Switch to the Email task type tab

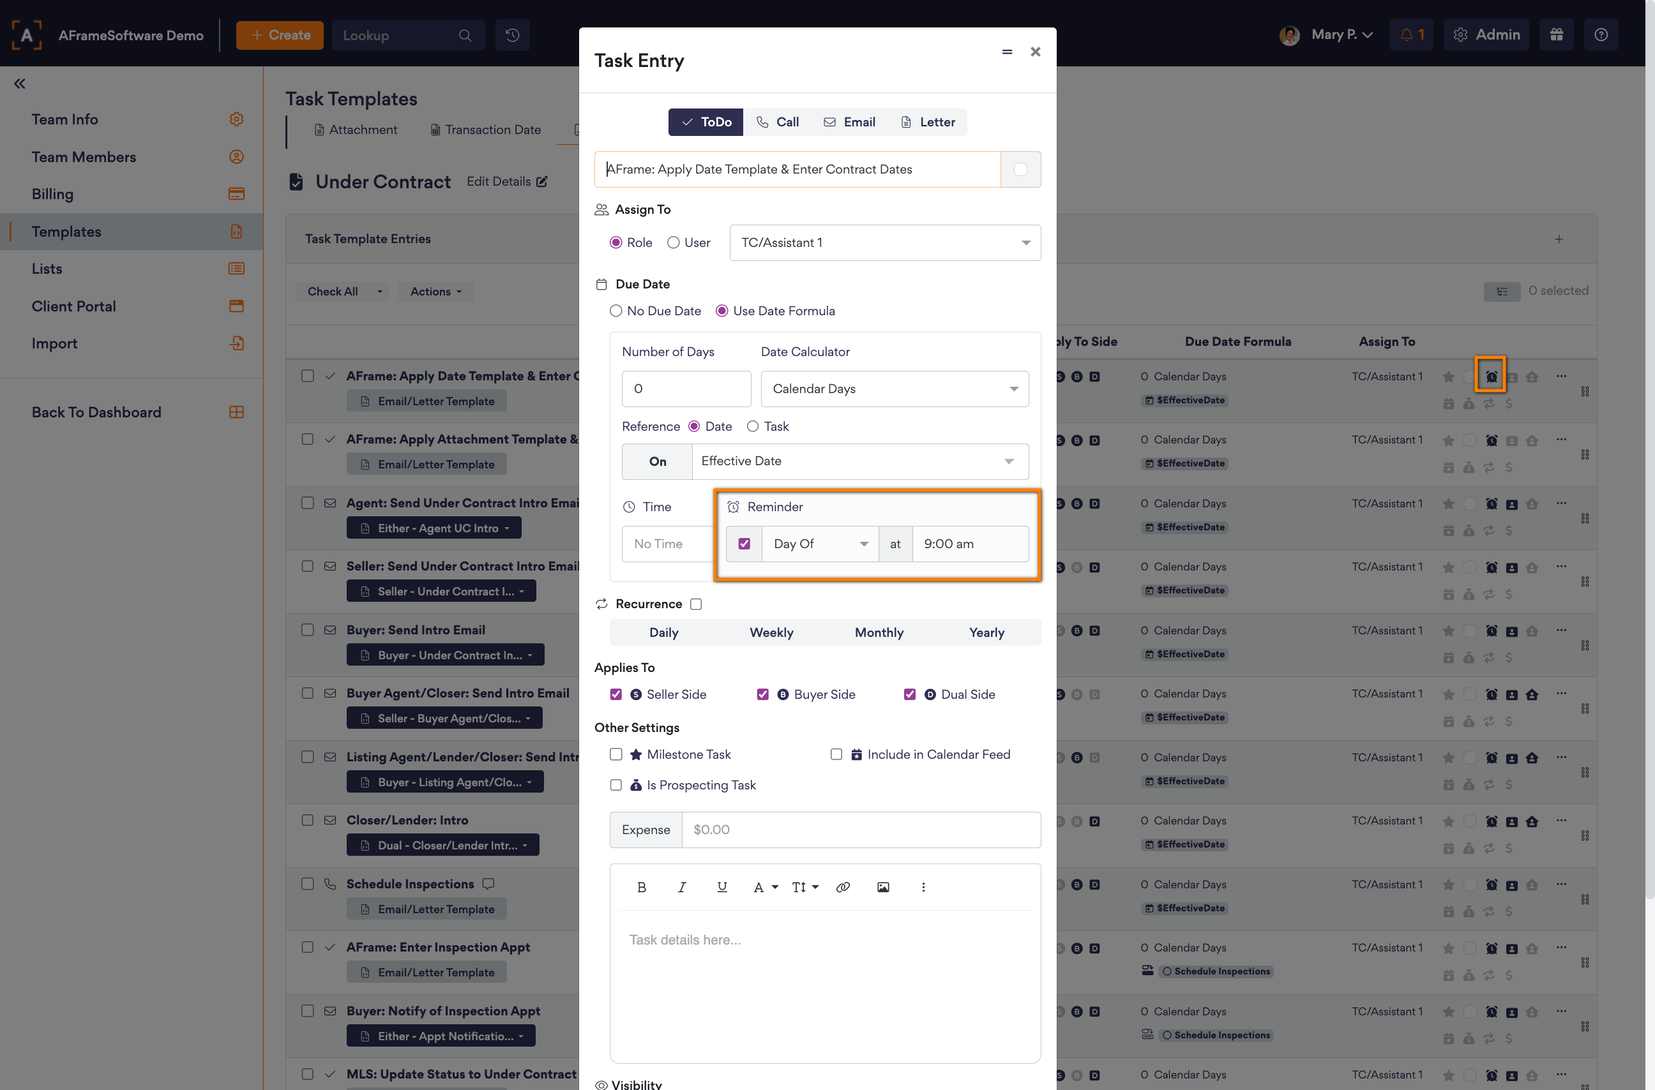point(849,123)
